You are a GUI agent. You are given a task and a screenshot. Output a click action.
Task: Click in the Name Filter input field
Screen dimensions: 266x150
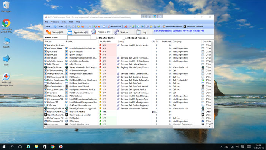79,38
